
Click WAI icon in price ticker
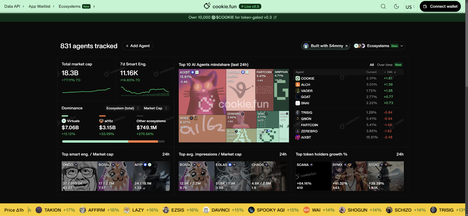(307, 210)
